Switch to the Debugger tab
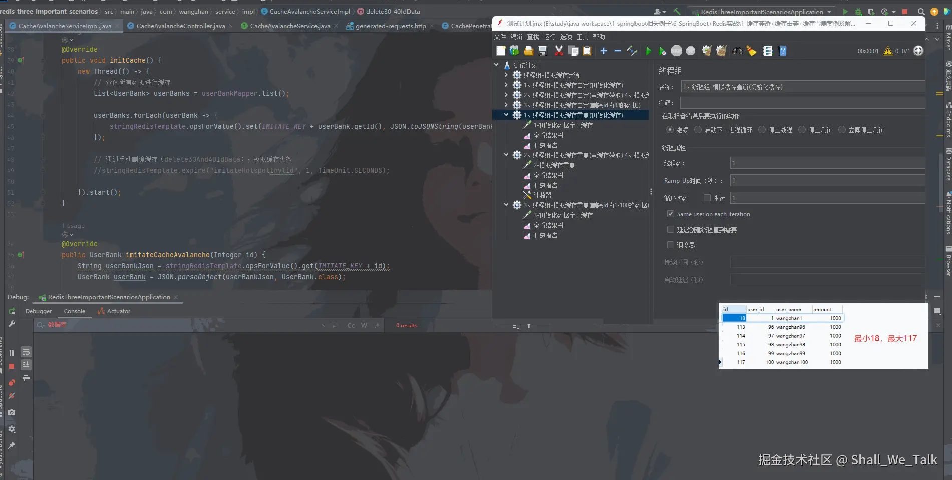Viewport: 952px width, 480px height. (x=39, y=311)
